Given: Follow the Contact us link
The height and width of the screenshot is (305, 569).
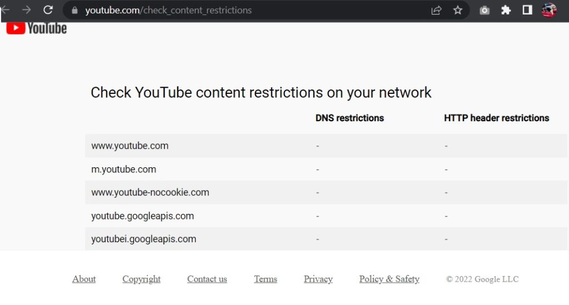Looking at the screenshot, I should pyautogui.click(x=207, y=279).
